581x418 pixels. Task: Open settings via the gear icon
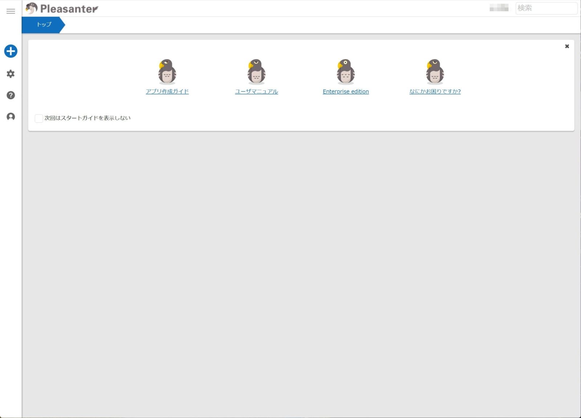point(11,74)
